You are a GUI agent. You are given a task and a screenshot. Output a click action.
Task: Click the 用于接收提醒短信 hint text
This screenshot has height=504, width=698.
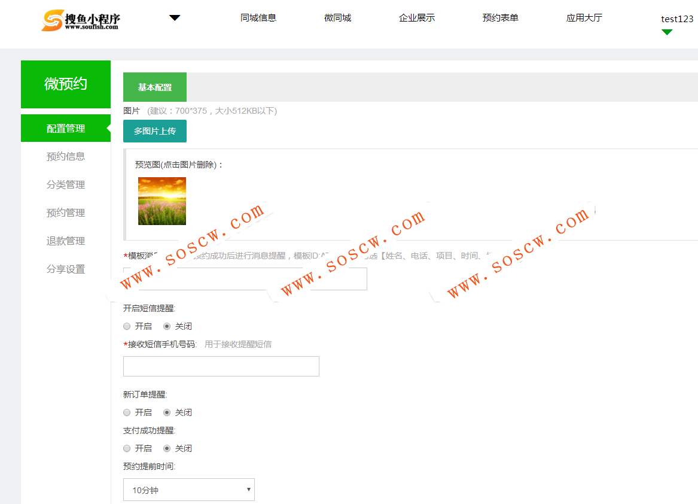tap(237, 344)
